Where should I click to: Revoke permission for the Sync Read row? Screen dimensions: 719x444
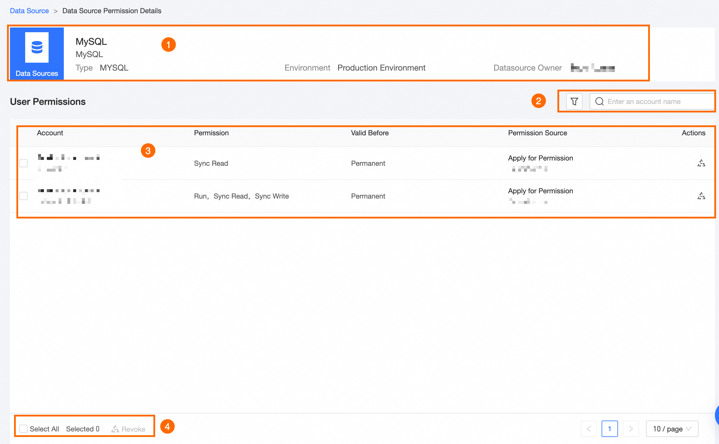(701, 163)
